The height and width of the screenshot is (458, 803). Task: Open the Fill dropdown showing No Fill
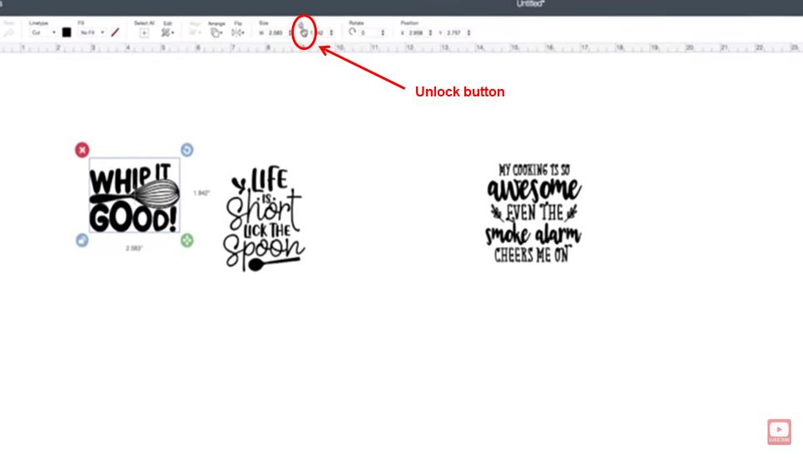pyautogui.click(x=92, y=32)
